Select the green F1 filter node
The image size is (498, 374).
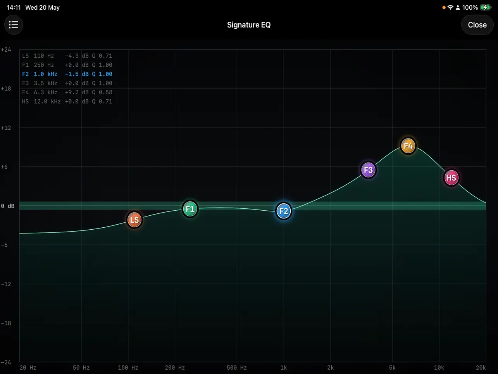click(x=190, y=209)
